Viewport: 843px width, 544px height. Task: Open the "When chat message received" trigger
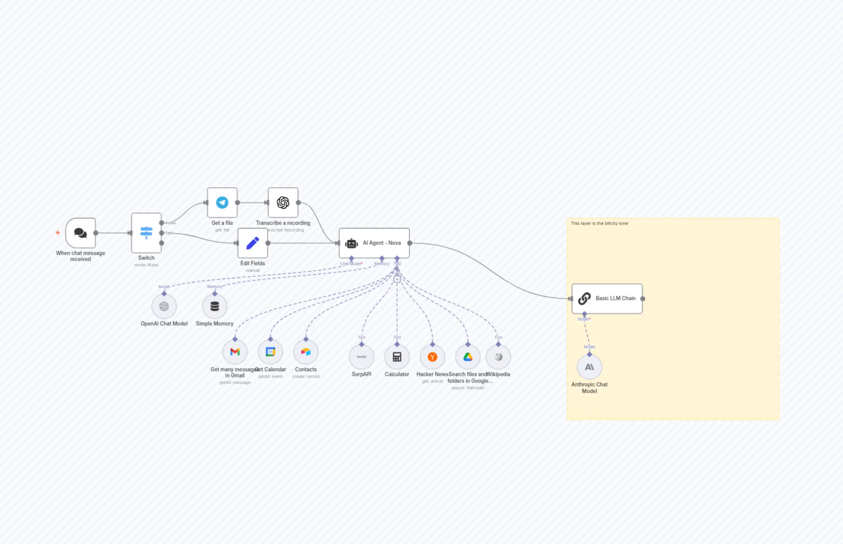[81, 233]
